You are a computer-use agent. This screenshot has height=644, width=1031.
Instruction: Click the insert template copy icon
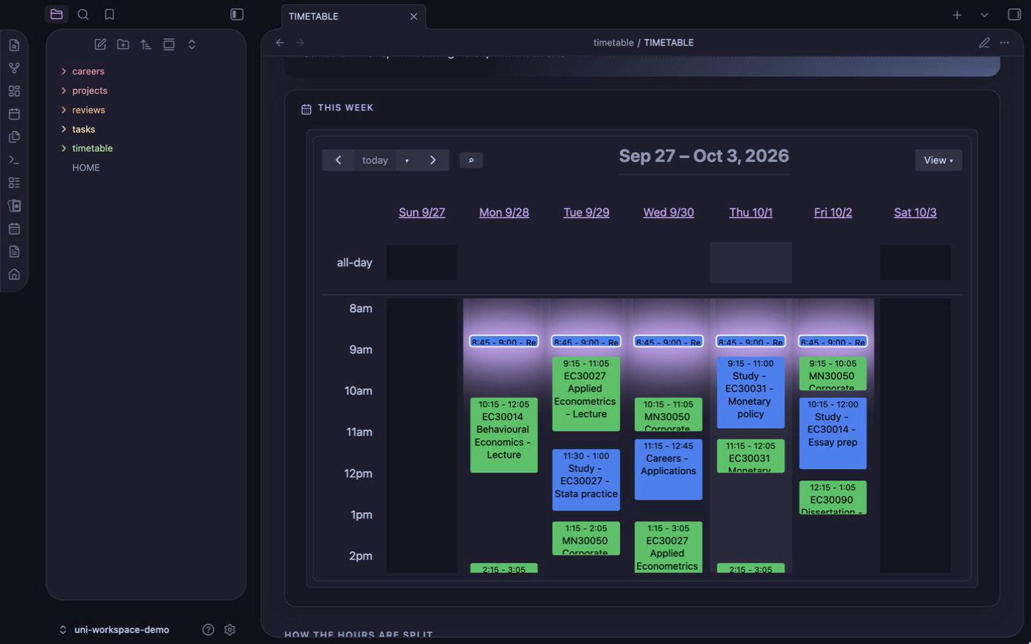(14, 137)
